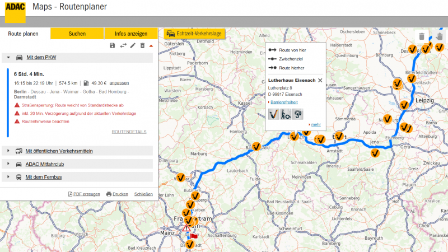The width and height of the screenshot is (448, 252).
Task: Switch to the Route planen tab
Action: (x=23, y=34)
